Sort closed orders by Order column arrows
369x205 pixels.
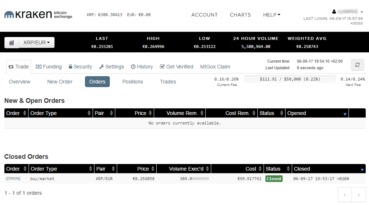point(25,169)
